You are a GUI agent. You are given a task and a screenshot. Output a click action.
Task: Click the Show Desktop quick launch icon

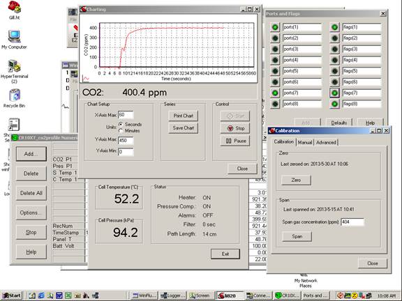pyautogui.click(x=32, y=295)
